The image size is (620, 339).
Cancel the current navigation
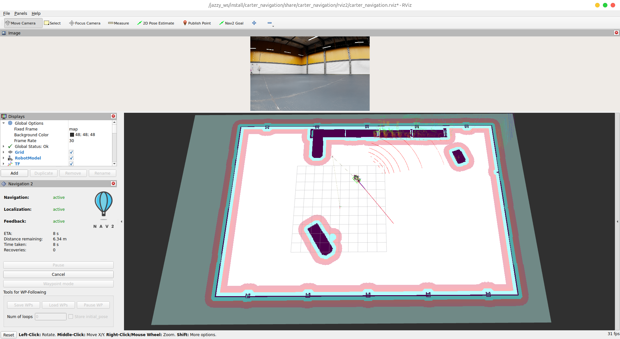coord(58,274)
